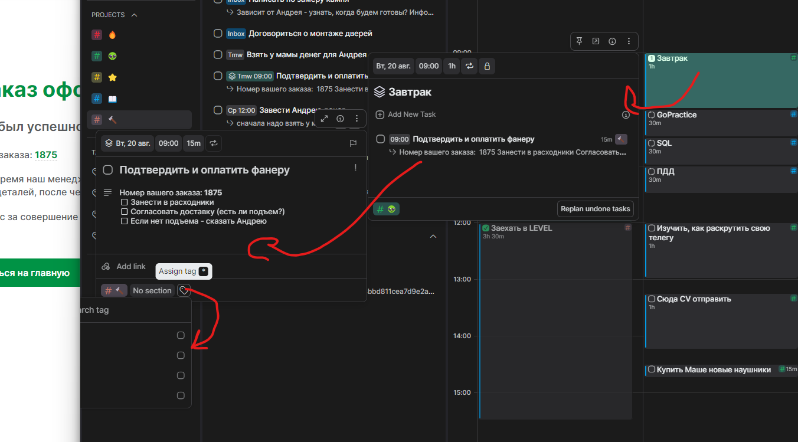Check GoPractice calendar event checkbox
798x442 pixels.
point(652,115)
